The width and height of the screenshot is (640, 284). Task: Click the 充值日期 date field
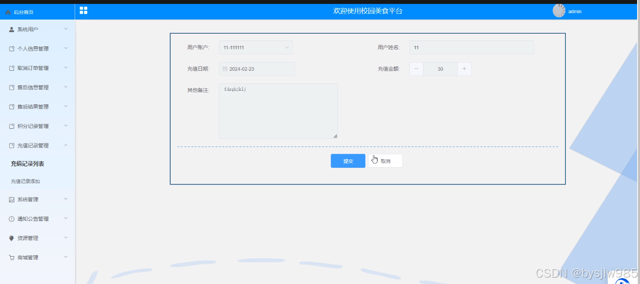(257, 69)
